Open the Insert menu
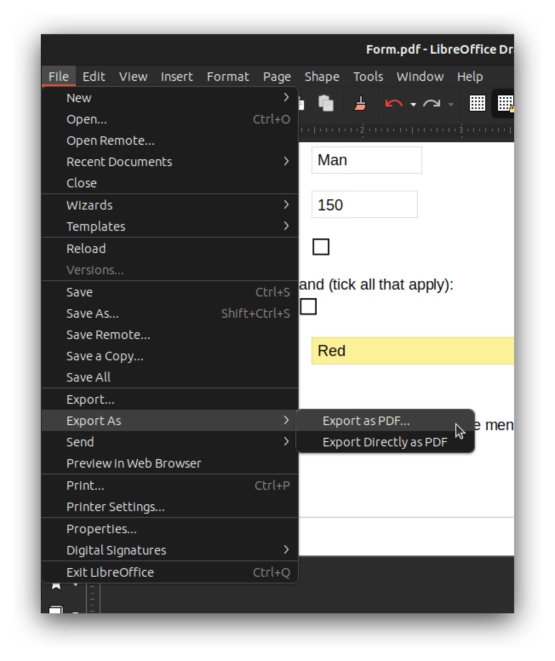 (177, 76)
